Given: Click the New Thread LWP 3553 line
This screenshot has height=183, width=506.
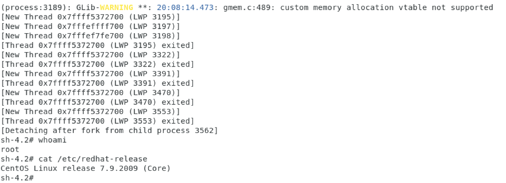Looking at the screenshot, I should pos(90,112).
